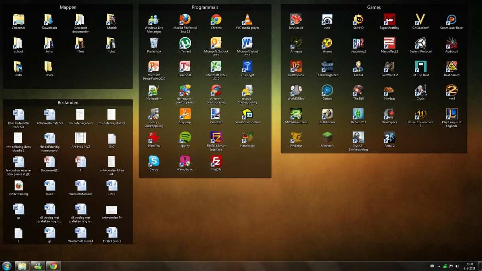Screen dimensions: 482x271
Task: Open the VLC media player shortcut
Action: click(247, 20)
